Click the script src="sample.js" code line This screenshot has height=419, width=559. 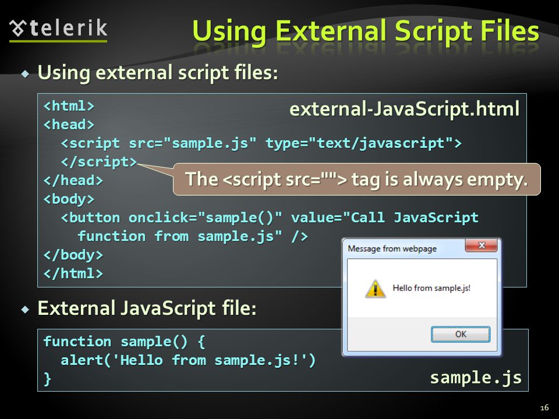(261, 143)
